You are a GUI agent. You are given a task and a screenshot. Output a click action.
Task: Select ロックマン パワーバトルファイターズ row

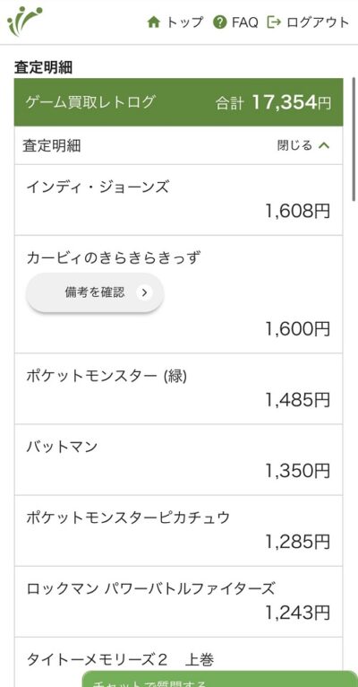(178, 602)
